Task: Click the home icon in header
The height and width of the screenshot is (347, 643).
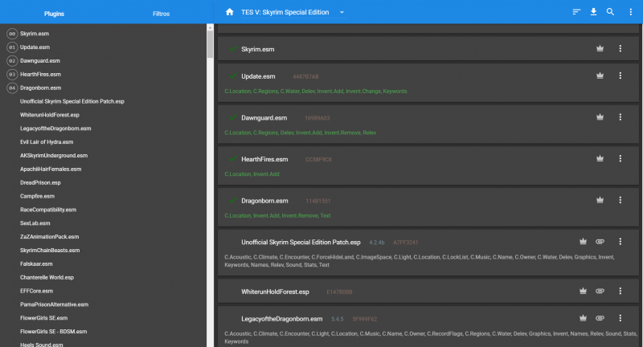Action: [230, 12]
